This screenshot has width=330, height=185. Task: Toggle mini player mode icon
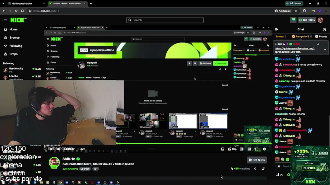[223, 149]
